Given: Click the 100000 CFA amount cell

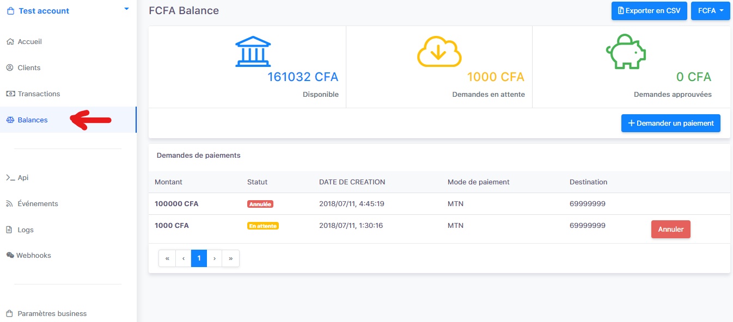Looking at the screenshot, I should 176,204.
